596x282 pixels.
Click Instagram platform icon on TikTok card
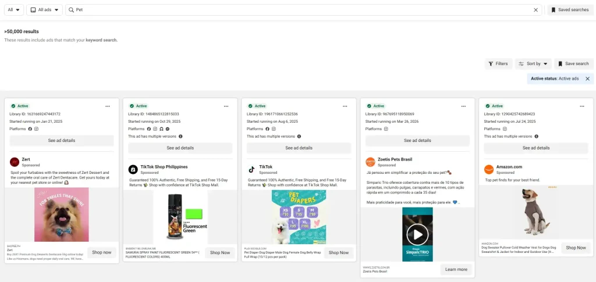(274, 129)
